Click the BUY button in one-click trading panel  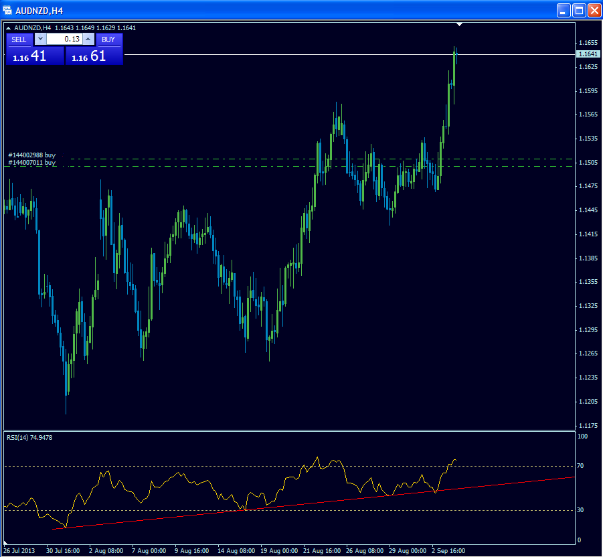tap(109, 39)
